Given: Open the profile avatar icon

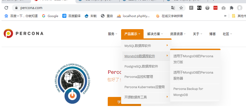Looking at the screenshot, I should pyautogui.click(x=240, y=8).
